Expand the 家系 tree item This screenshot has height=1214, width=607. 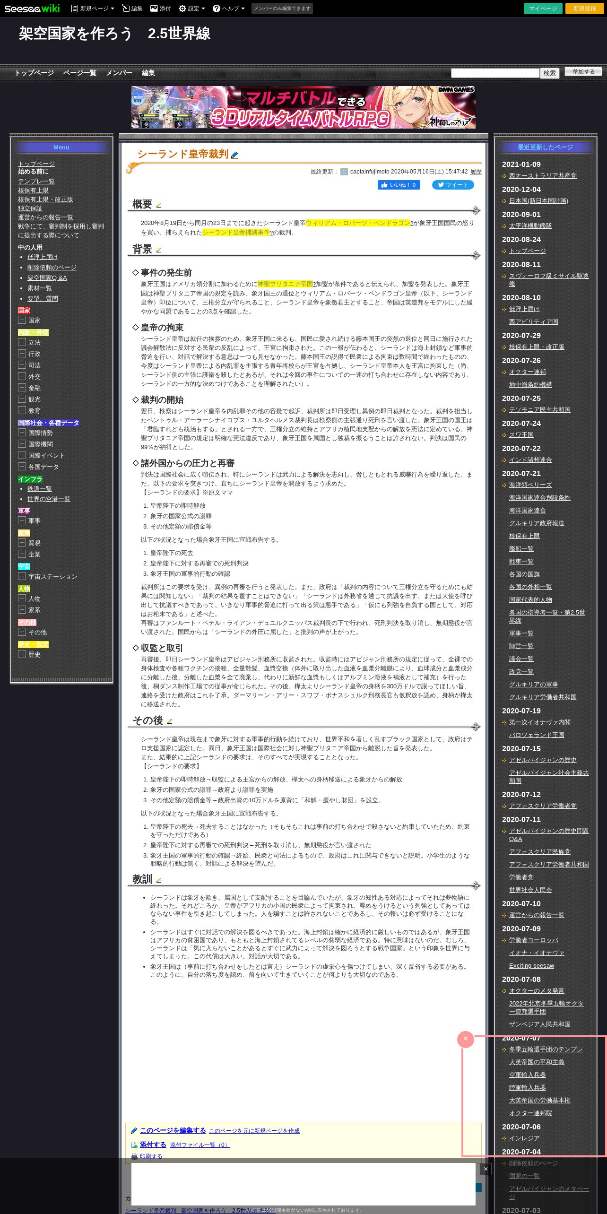point(22,610)
